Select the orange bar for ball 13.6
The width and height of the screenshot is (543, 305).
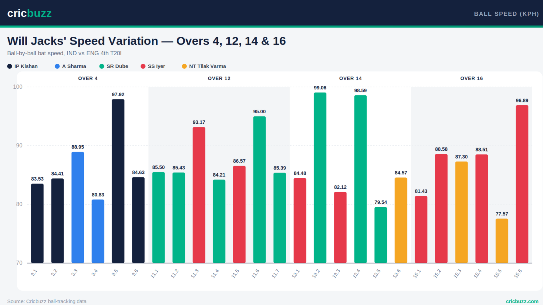401,220
